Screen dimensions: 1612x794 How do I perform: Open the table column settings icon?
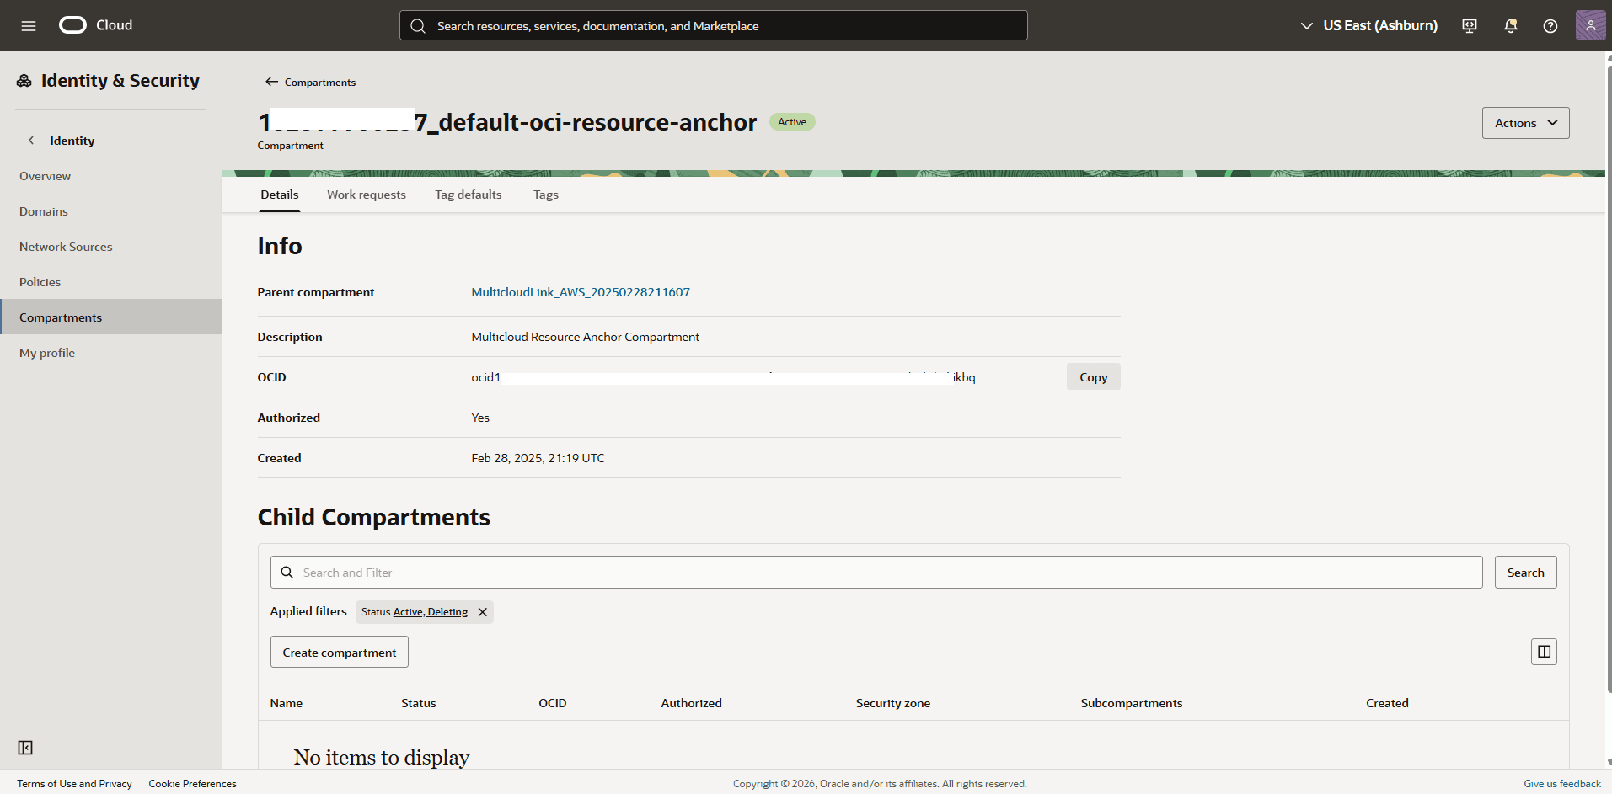click(1544, 652)
